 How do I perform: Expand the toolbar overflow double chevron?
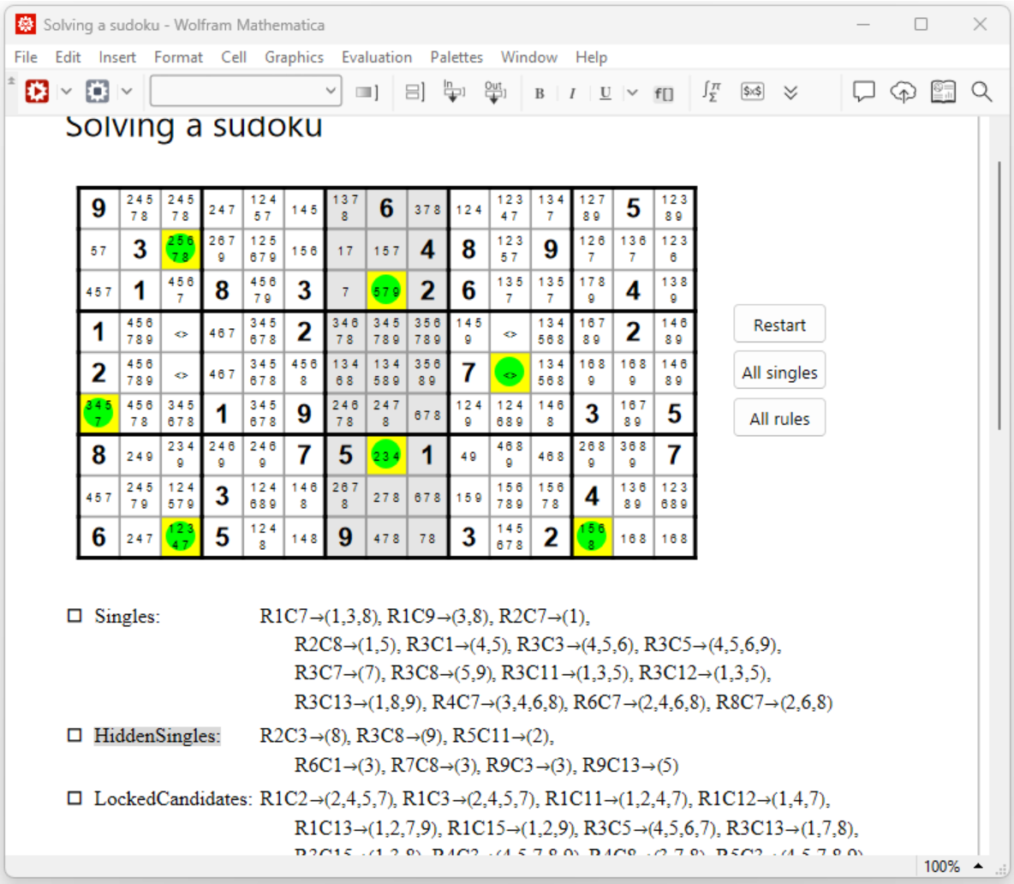click(790, 93)
